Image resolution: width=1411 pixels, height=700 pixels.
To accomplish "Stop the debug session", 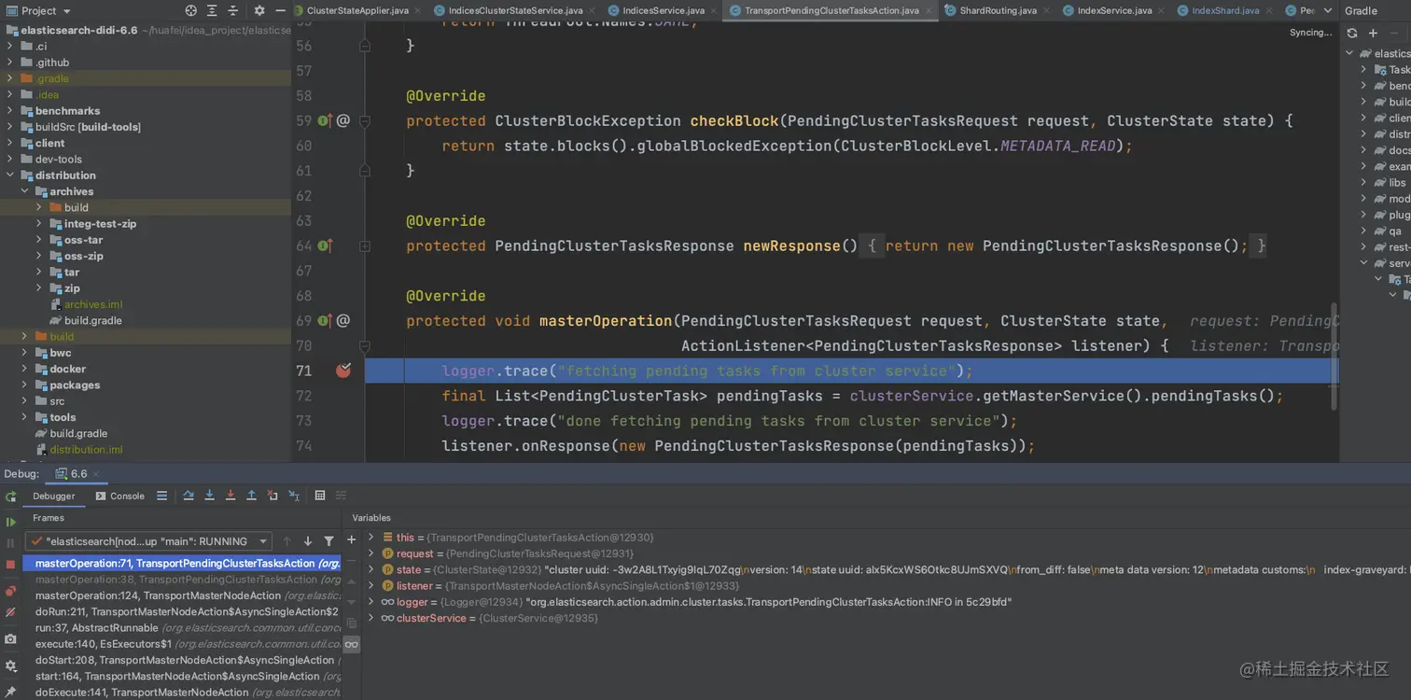I will point(10,565).
